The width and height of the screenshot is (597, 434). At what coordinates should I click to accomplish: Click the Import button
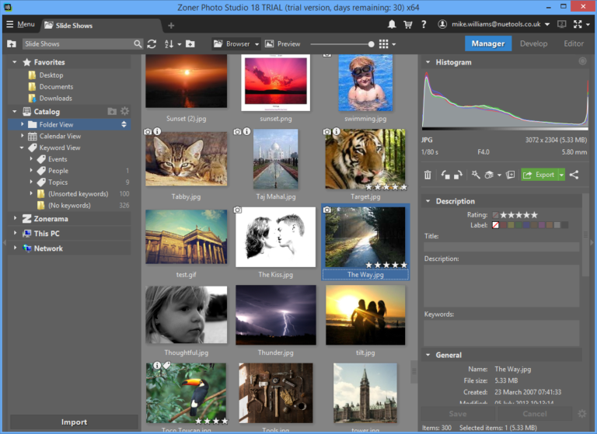[x=74, y=422]
